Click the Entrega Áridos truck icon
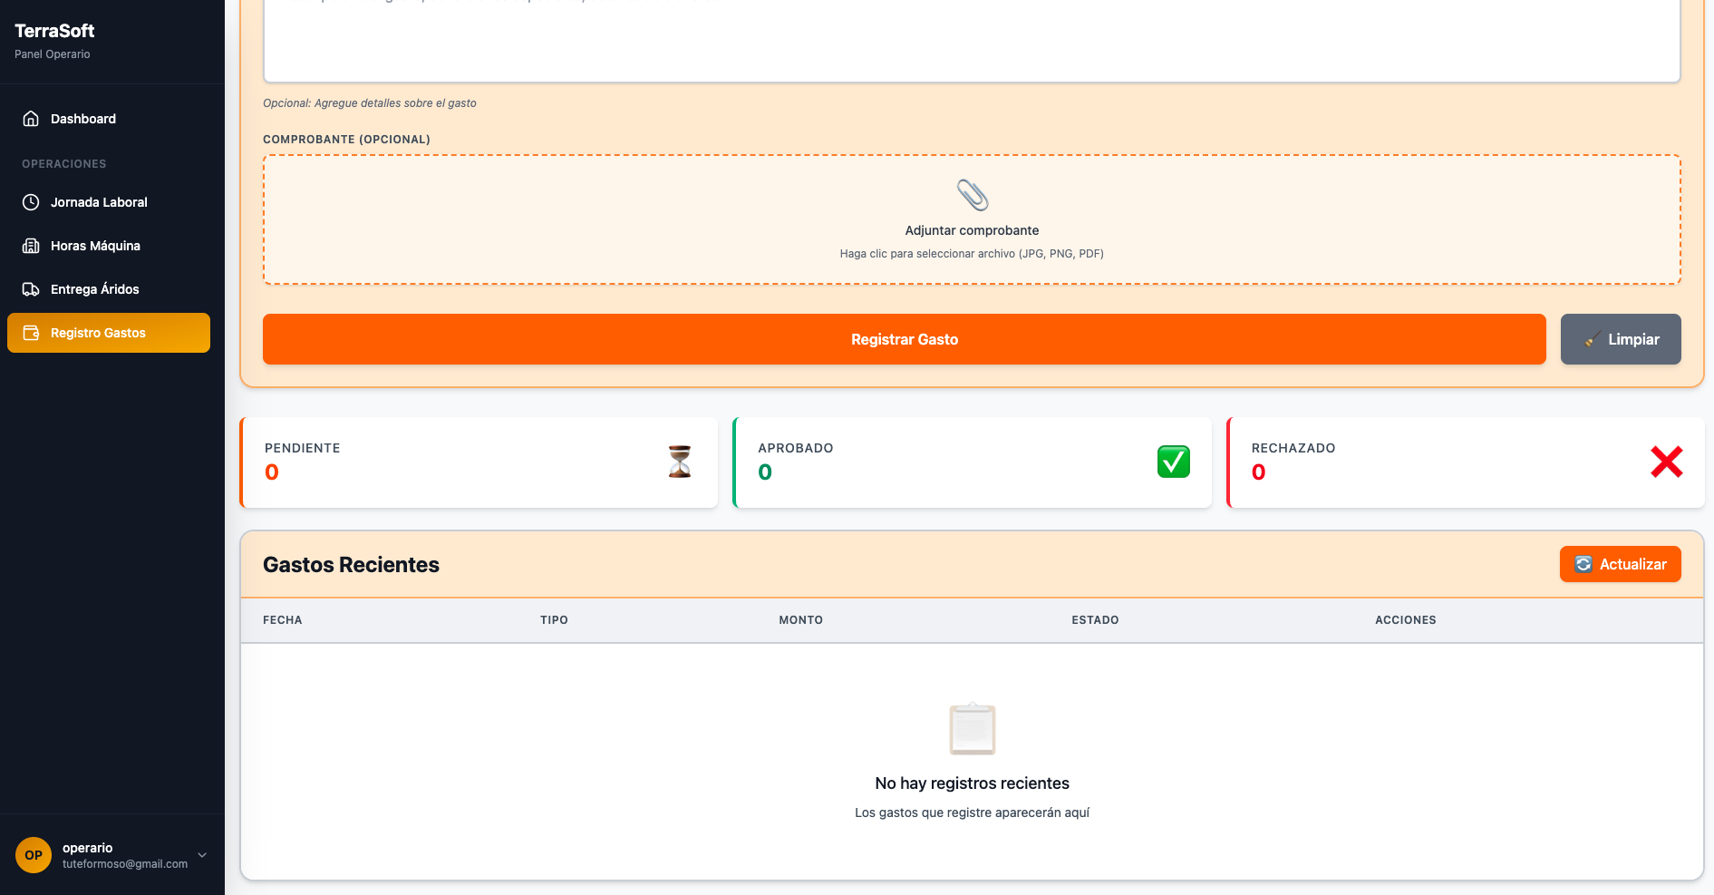 (31, 289)
